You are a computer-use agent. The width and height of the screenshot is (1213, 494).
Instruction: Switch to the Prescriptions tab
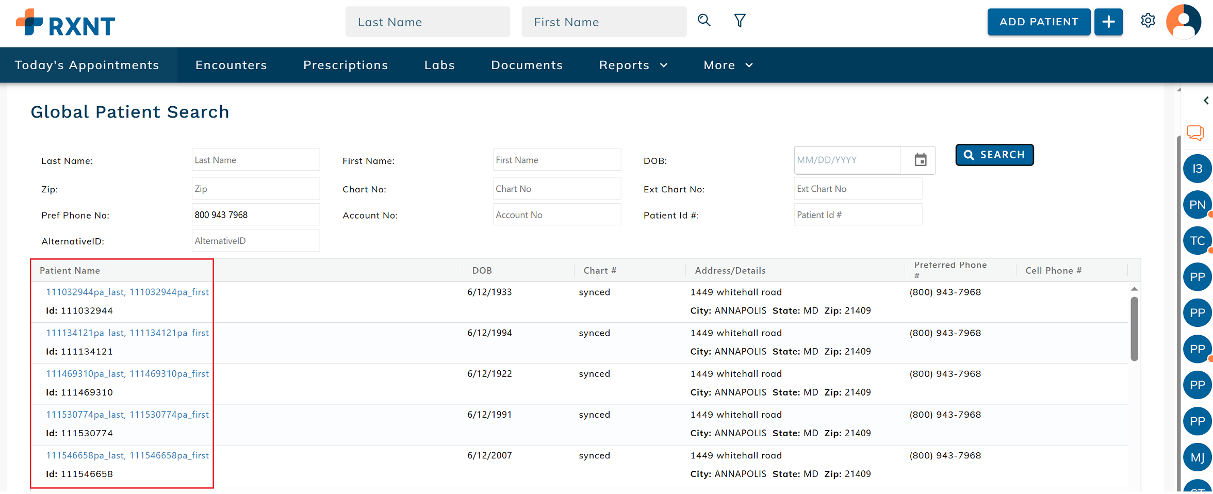346,65
